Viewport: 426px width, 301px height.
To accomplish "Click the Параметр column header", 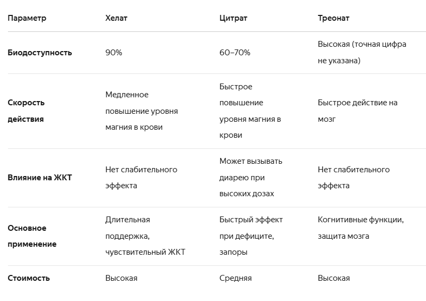I will [x=27, y=18].
